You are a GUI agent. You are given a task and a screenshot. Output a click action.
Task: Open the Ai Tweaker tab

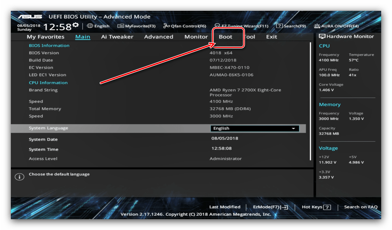[x=117, y=37]
